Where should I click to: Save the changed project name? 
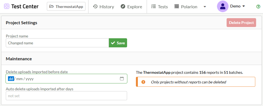click(x=118, y=43)
